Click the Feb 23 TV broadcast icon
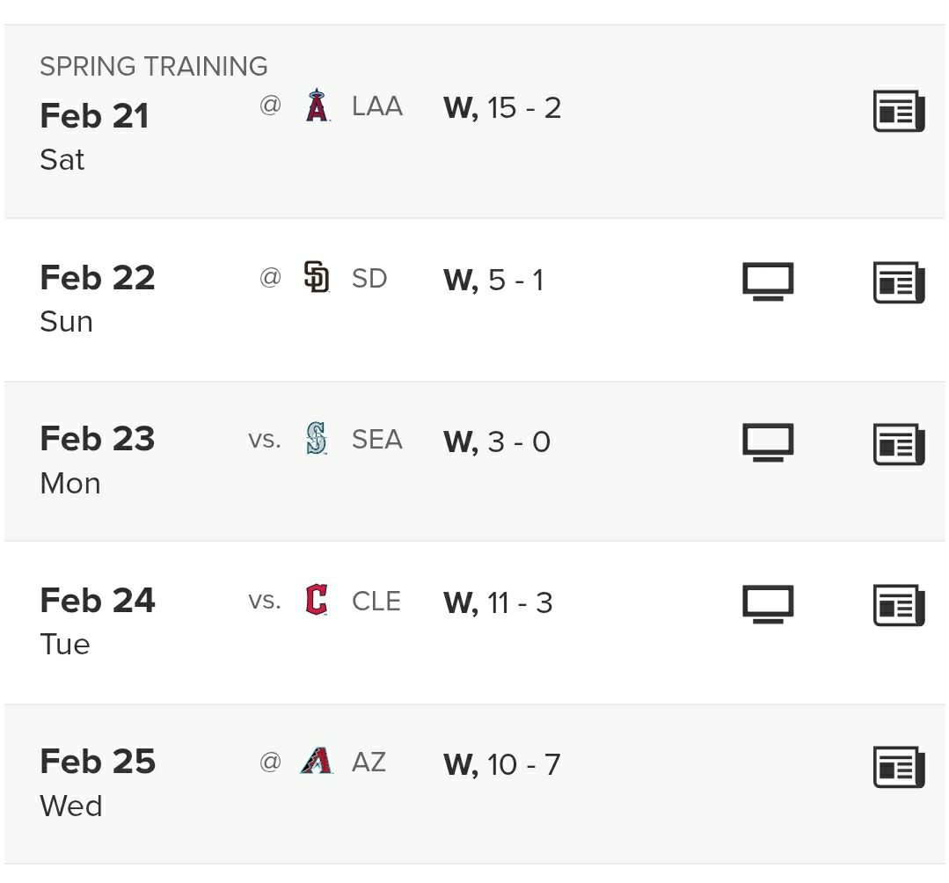This screenshot has width=949, height=883. (x=768, y=442)
